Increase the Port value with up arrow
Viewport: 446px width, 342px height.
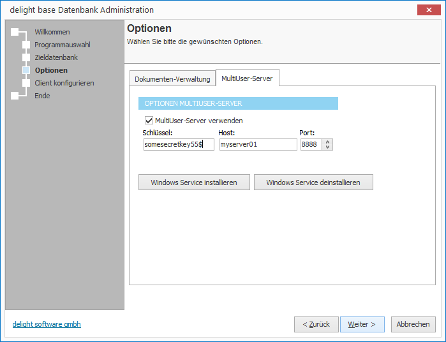(x=328, y=142)
